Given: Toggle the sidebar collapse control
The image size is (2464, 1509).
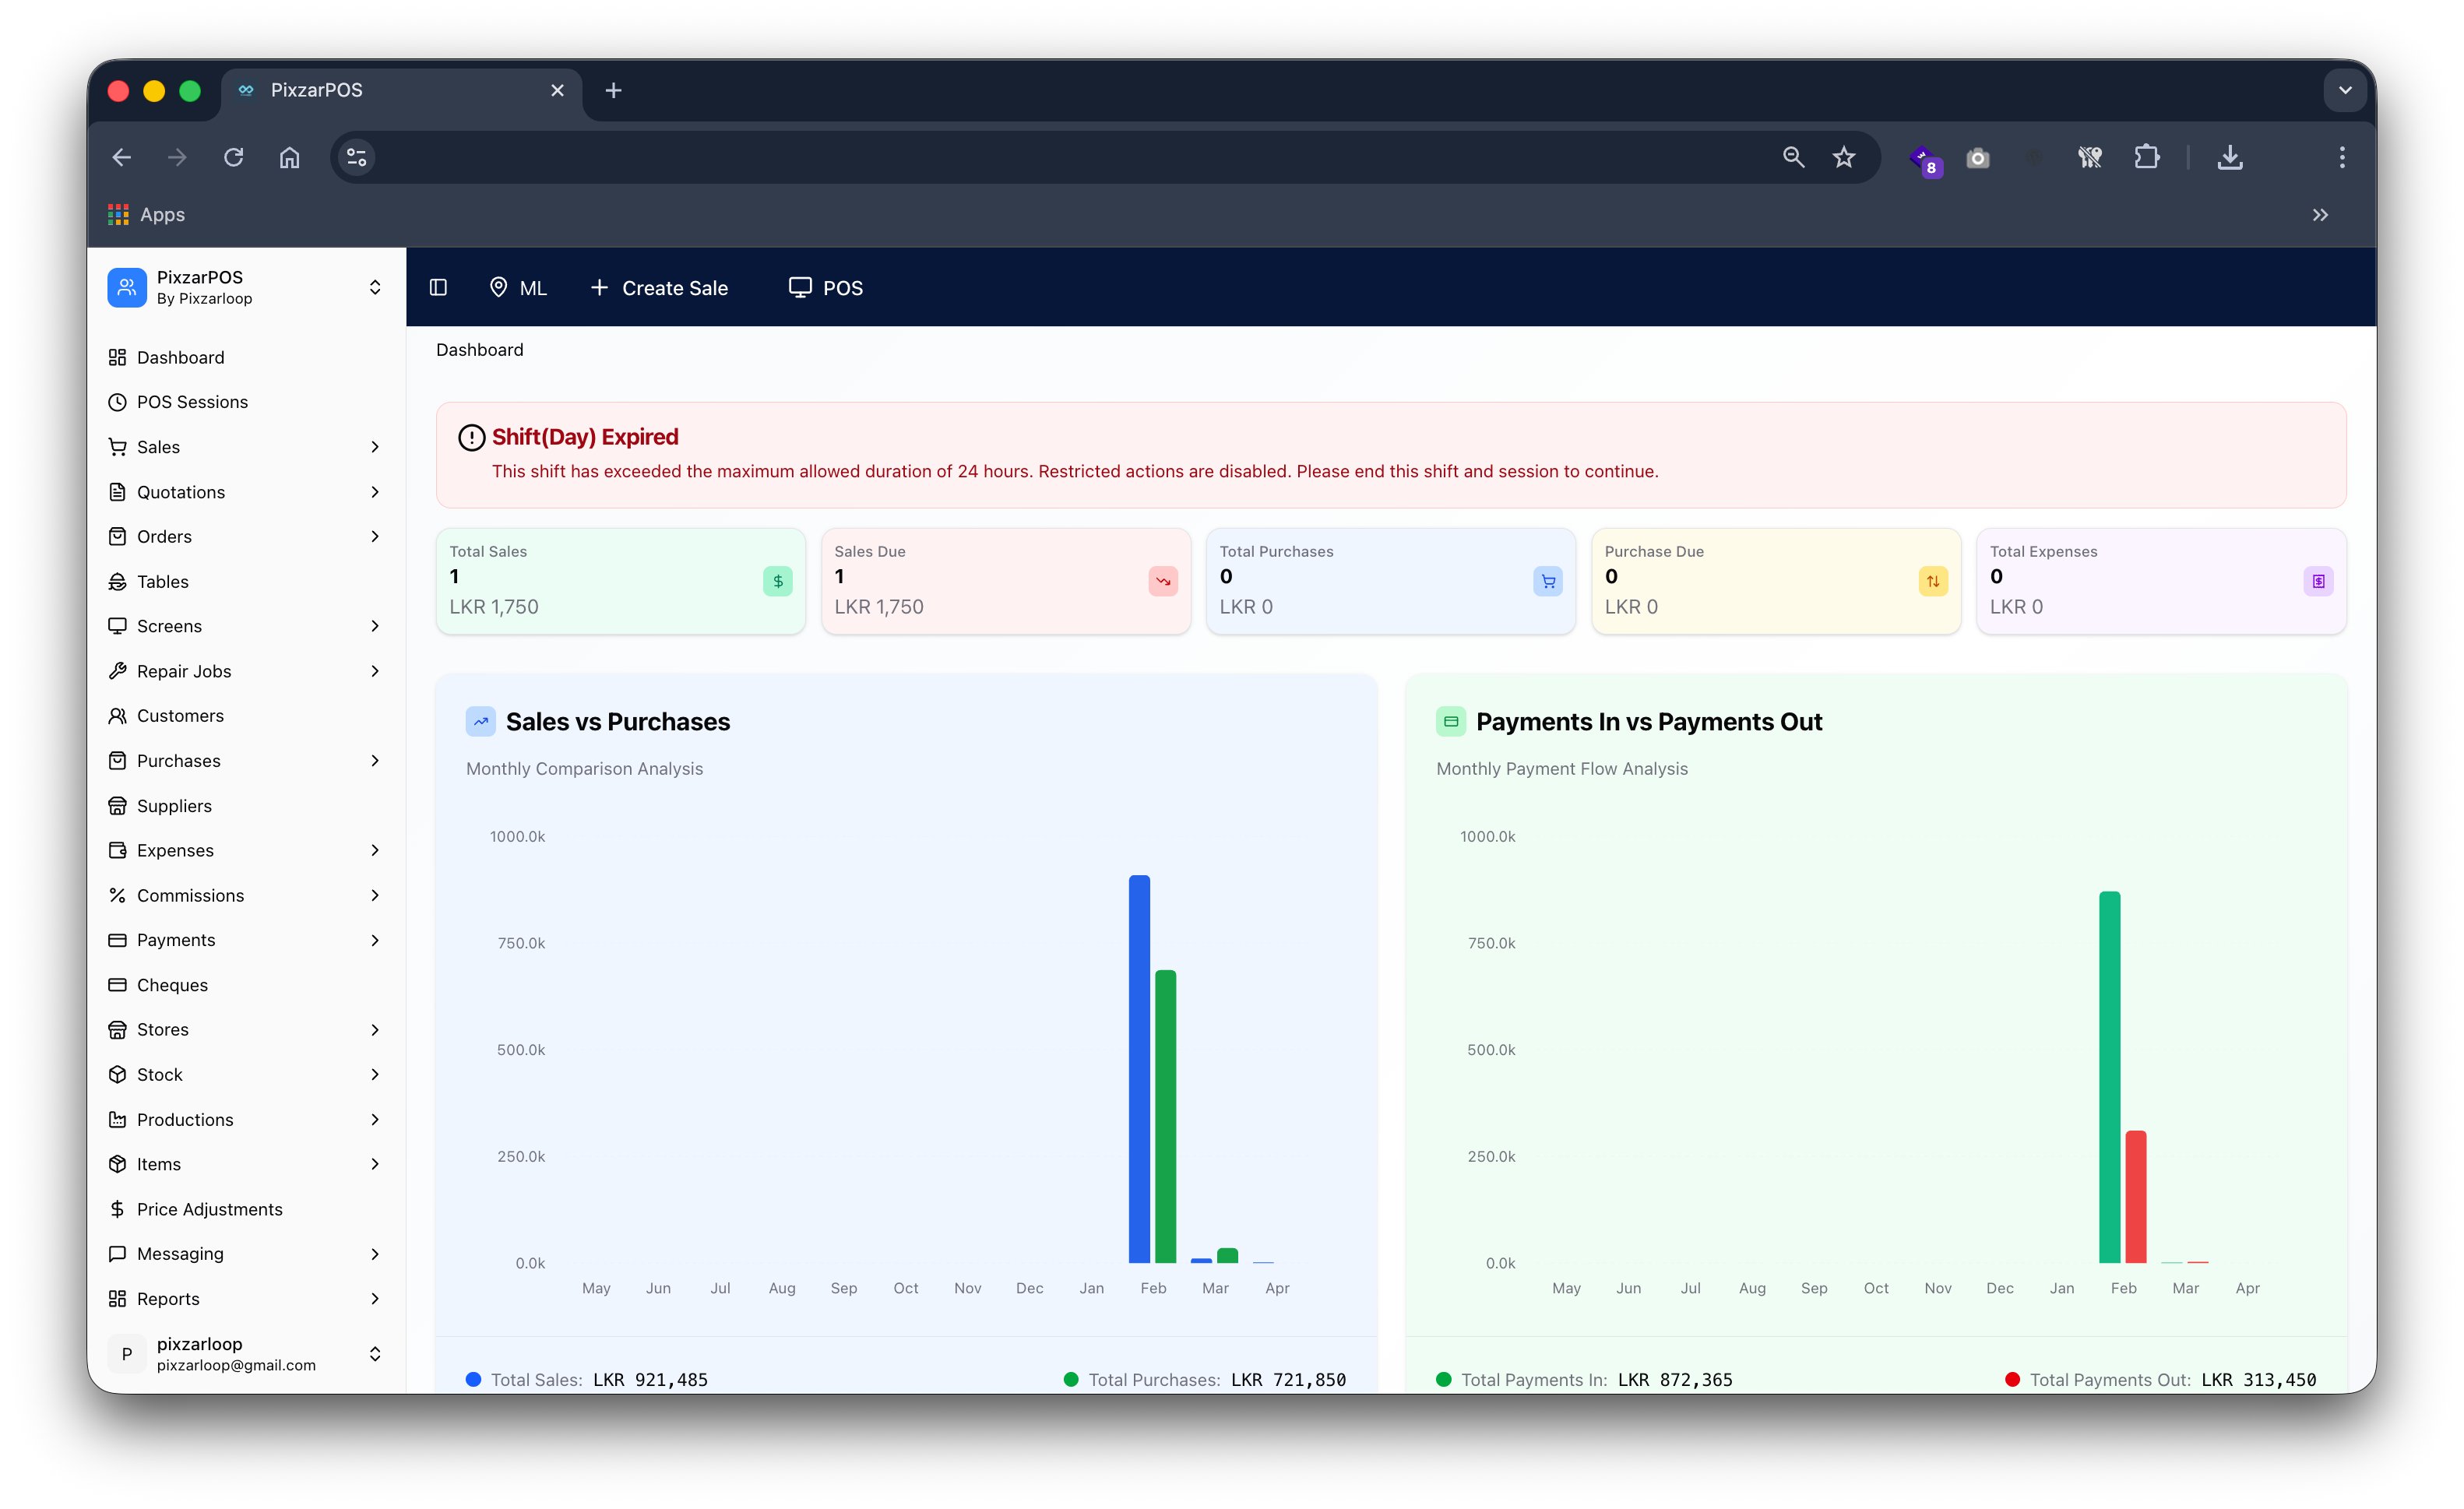Looking at the screenshot, I should tap(438, 287).
